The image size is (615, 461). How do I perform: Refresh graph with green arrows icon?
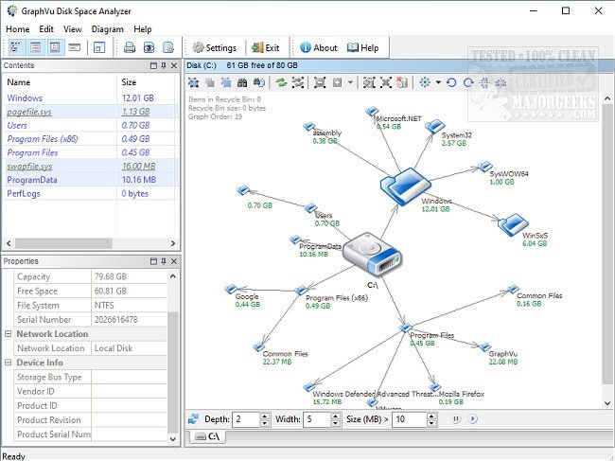[x=281, y=82]
